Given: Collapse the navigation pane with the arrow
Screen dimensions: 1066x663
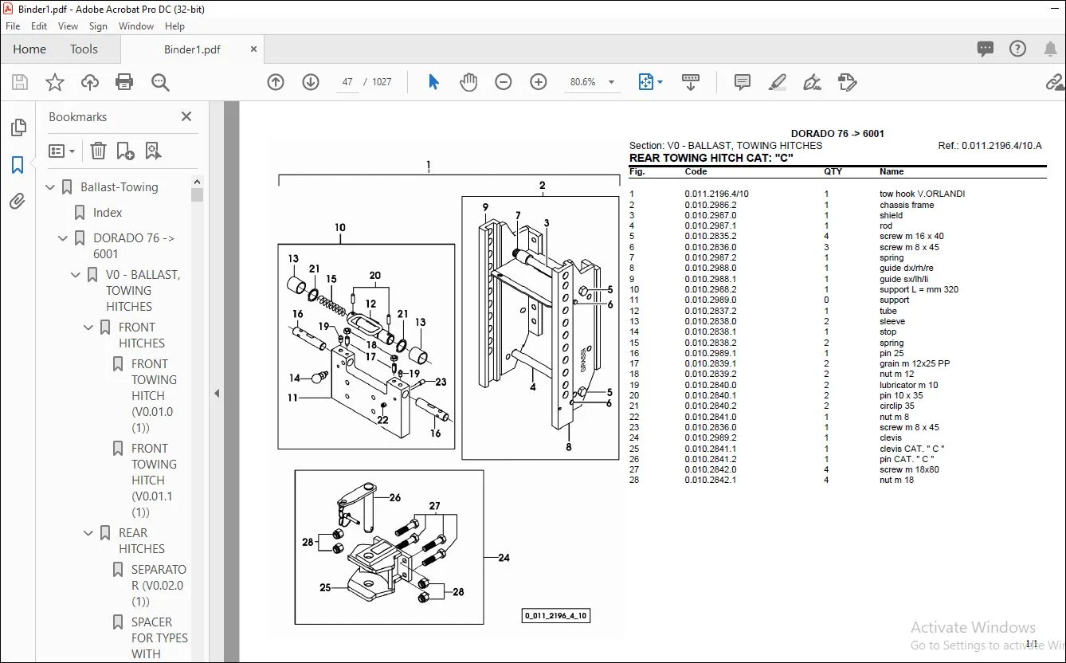Looking at the screenshot, I should pyautogui.click(x=217, y=394).
